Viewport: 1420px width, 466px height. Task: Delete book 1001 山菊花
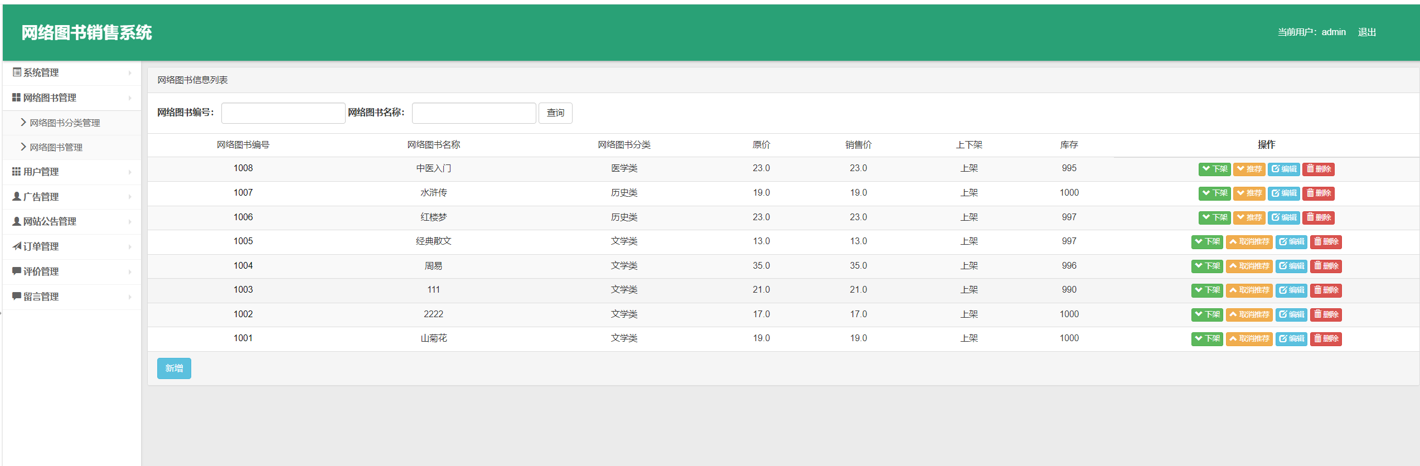click(1326, 339)
